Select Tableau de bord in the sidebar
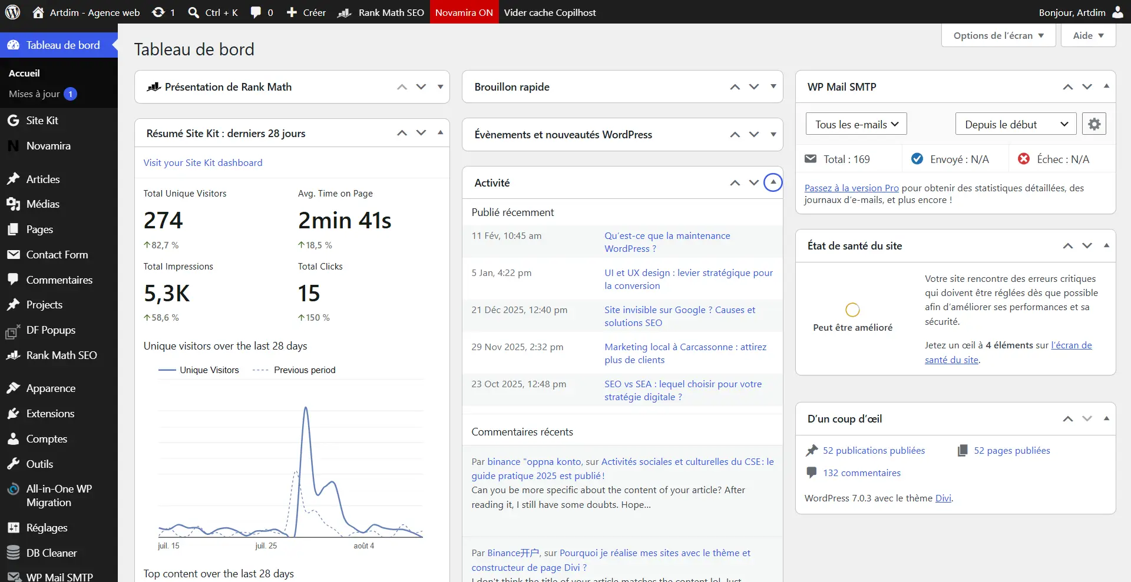Screen dimensions: 1131x582 point(59,45)
